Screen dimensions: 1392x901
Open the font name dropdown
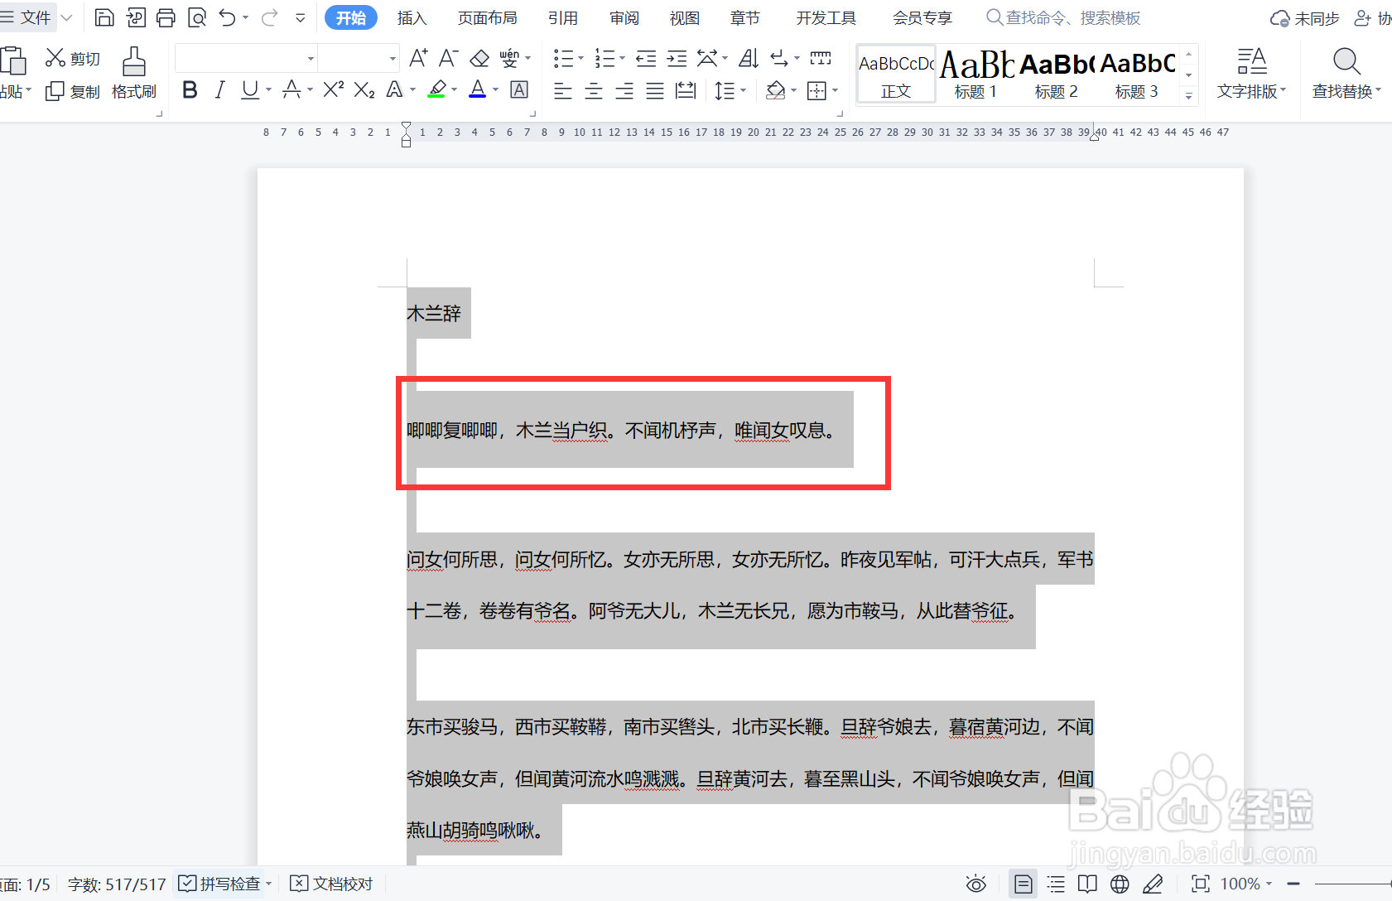(311, 59)
